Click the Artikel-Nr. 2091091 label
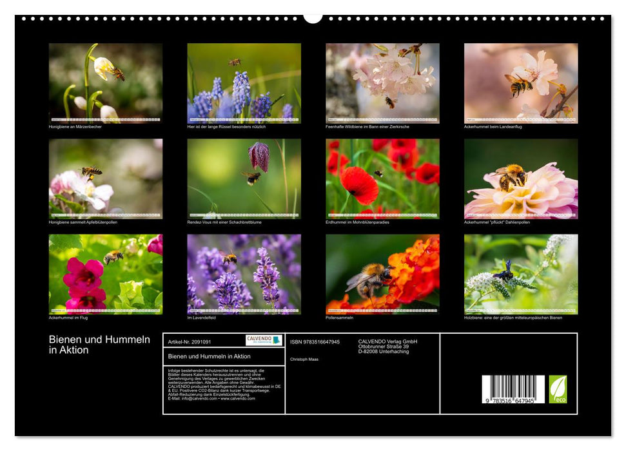The width and height of the screenshot is (626, 451). (x=190, y=341)
